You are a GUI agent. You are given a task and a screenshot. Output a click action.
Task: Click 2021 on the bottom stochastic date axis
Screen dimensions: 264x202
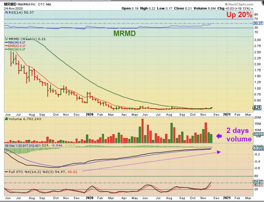coord(226,198)
